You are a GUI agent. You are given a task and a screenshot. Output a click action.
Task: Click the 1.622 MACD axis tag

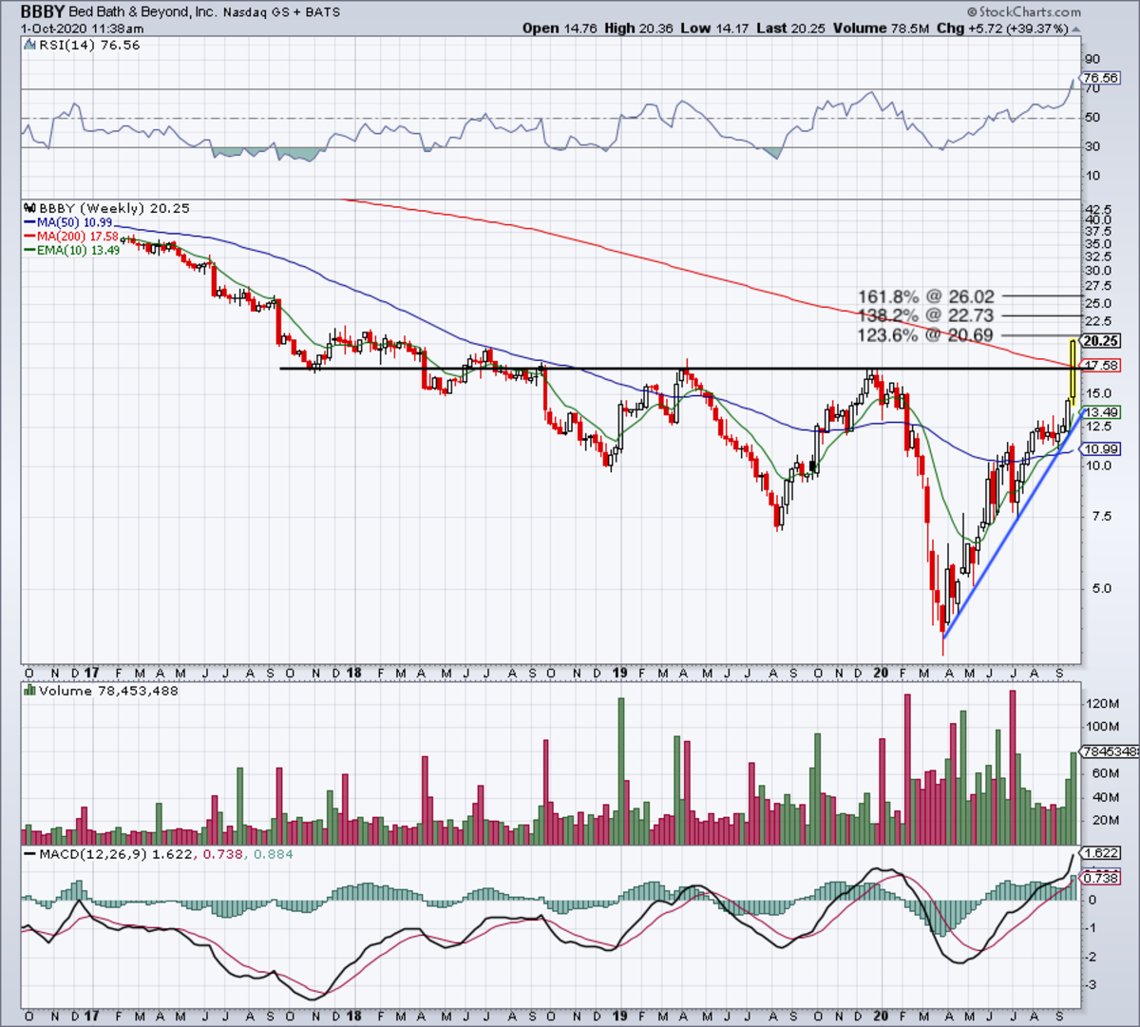point(1101,853)
